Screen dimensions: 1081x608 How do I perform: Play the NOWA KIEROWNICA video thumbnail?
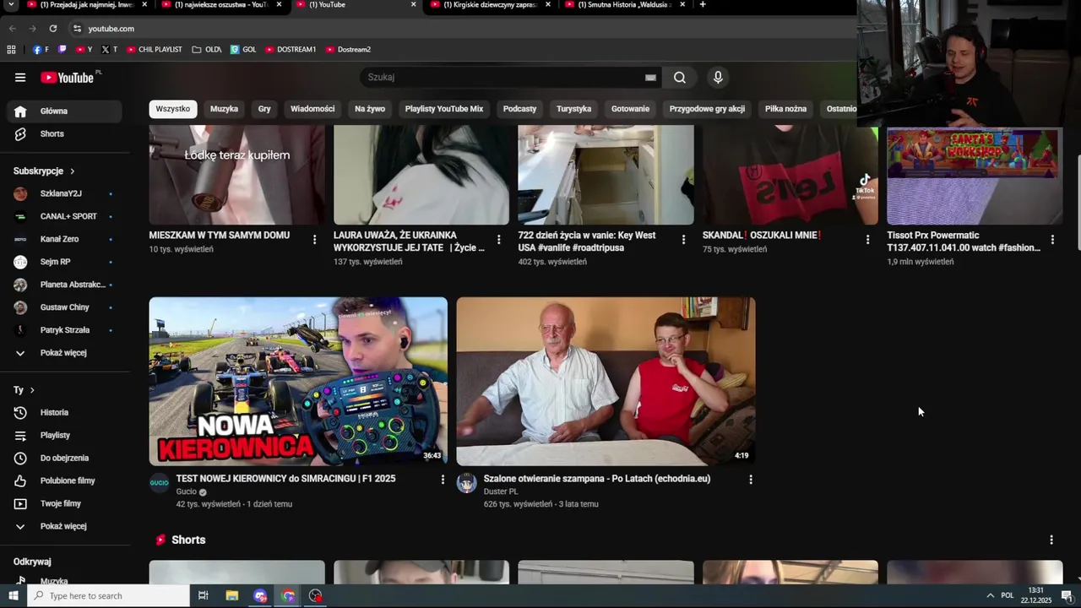pyautogui.click(x=298, y=382)
